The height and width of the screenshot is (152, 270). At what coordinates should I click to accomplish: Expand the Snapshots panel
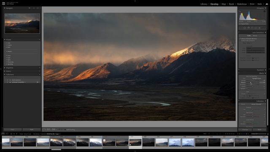coord(5,68)
